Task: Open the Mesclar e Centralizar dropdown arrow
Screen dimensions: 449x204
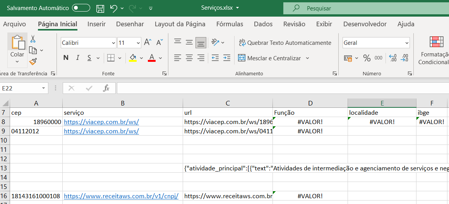Action: (308, 58)
